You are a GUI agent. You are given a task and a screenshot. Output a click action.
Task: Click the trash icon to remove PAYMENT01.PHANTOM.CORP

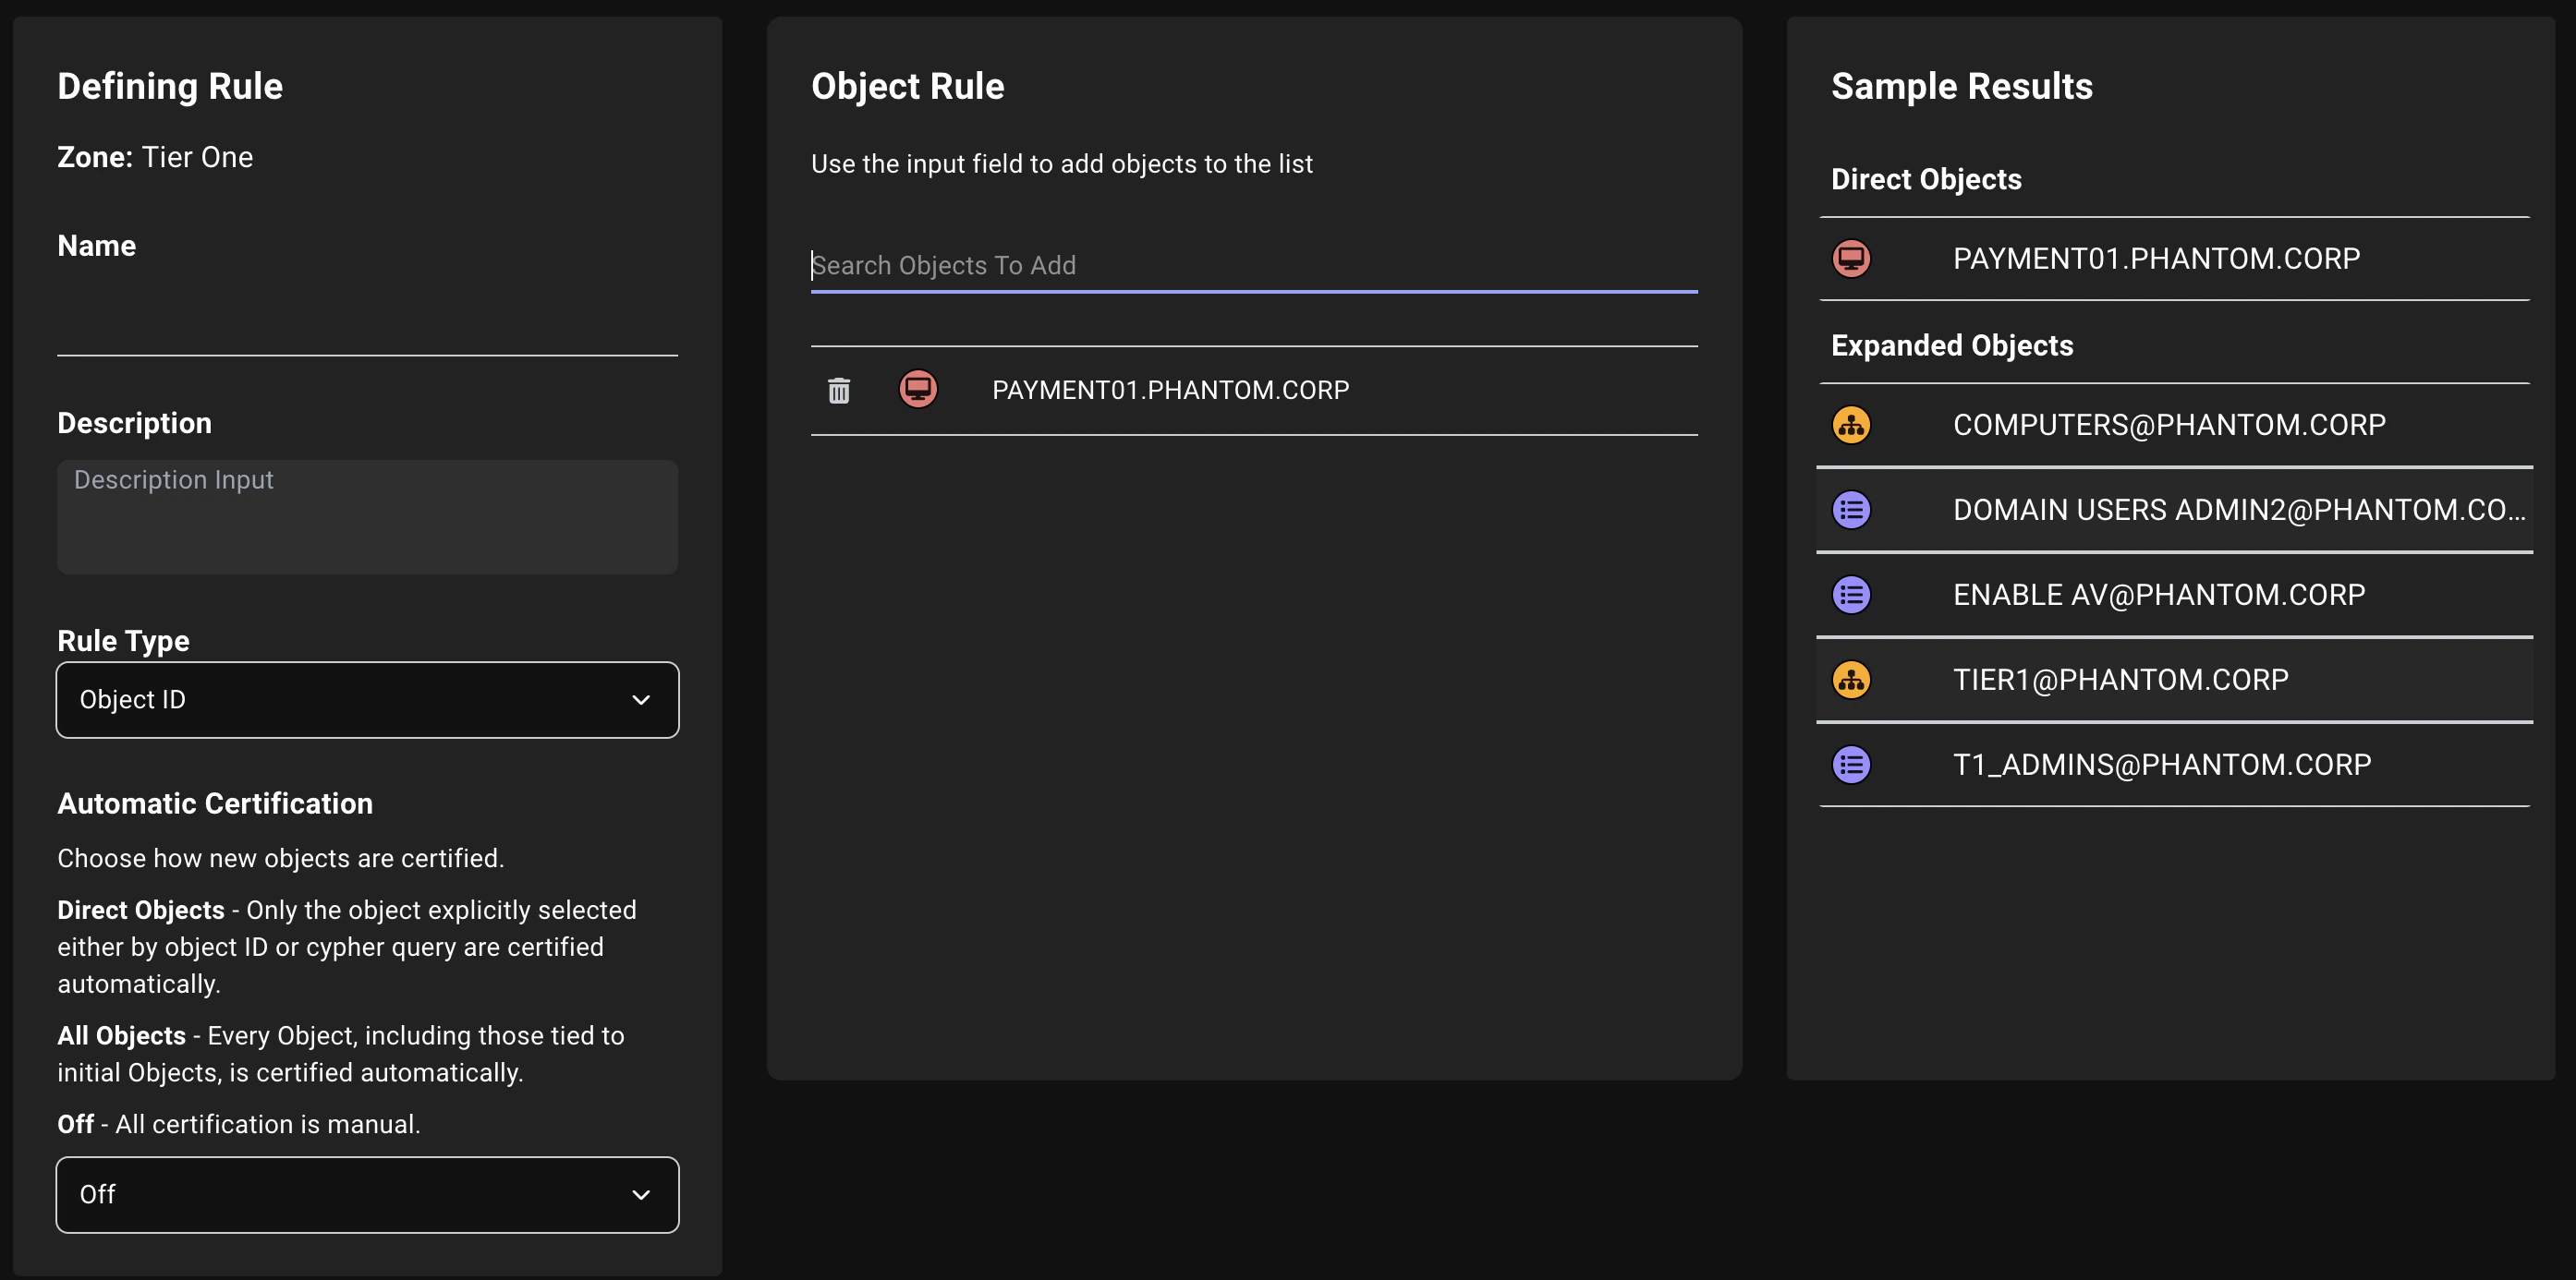839,390
